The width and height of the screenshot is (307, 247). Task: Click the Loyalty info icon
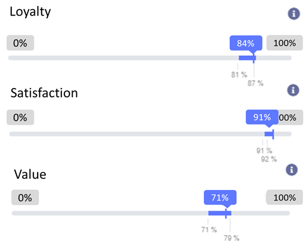294,13
